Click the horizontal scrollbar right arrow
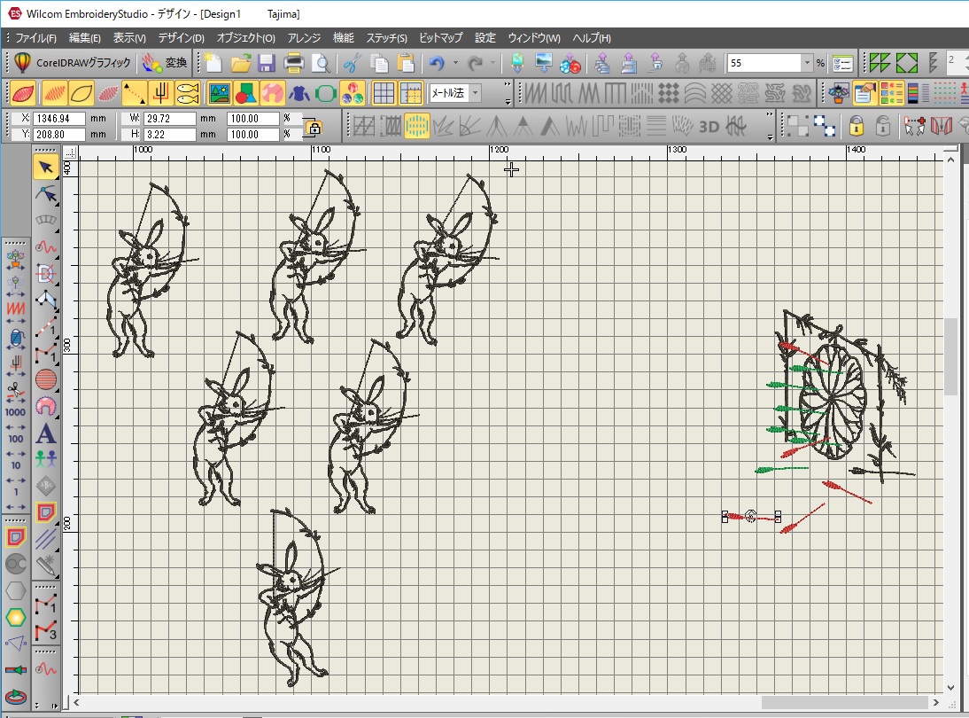Screen dimensions: 969x718 point(935,703)
